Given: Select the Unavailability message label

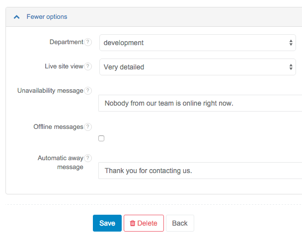Looking at the screenshot, I should click(50, 91).
